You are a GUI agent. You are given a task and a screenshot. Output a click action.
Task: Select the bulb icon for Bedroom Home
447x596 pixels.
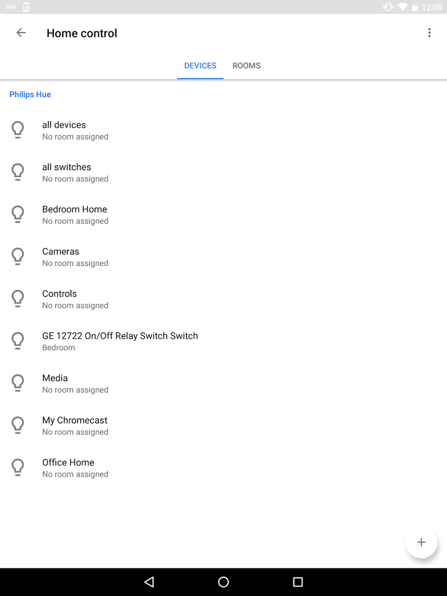point(17,214)
